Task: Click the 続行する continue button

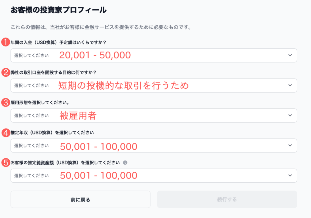Action: (x=227, y=199)
